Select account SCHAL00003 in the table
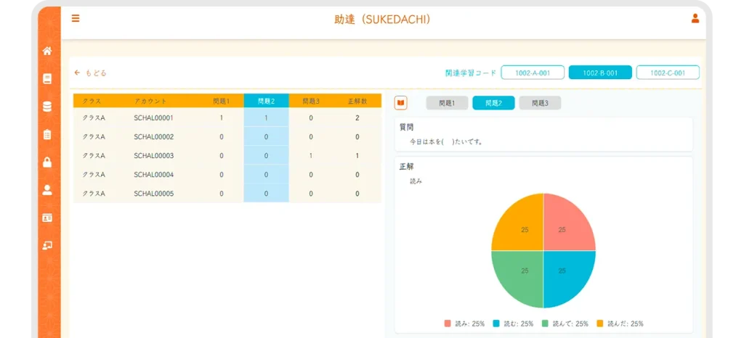The image size is (744, 338). [x=154, y=156]
